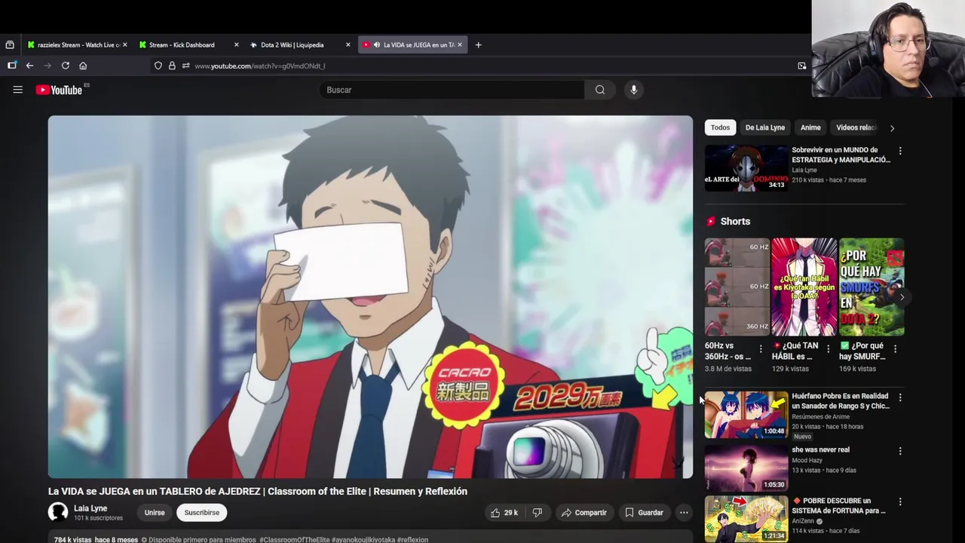This screenshot has height=543, width=965.
Task: Click picture-in-picture icon in address bar
Action: [801, 66]
